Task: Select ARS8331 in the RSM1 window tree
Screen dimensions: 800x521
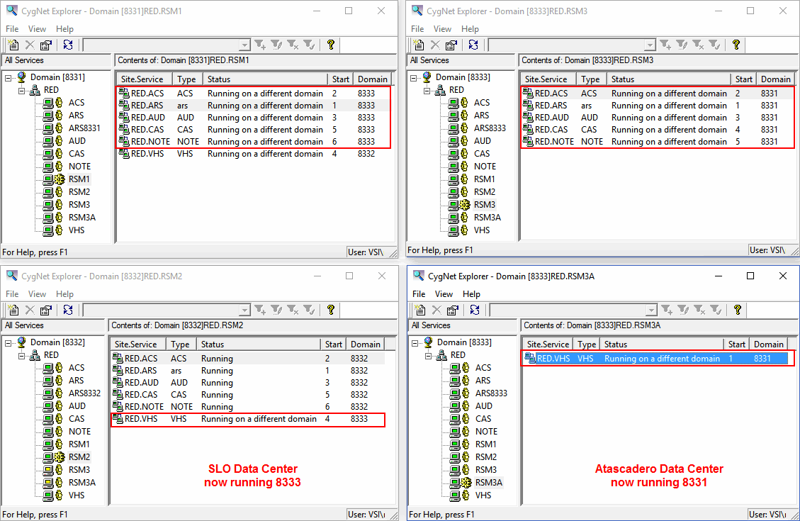Action: click(84, 128)
